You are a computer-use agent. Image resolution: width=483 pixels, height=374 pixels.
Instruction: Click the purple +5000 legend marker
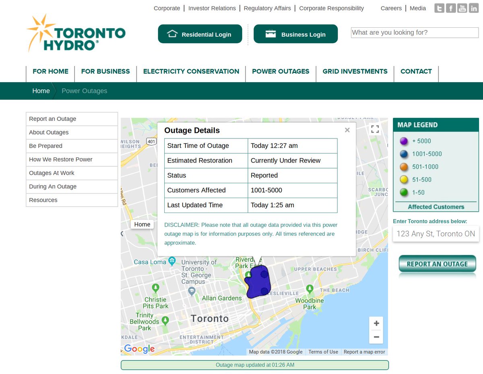pyautogui.click(x=404, y=141)
